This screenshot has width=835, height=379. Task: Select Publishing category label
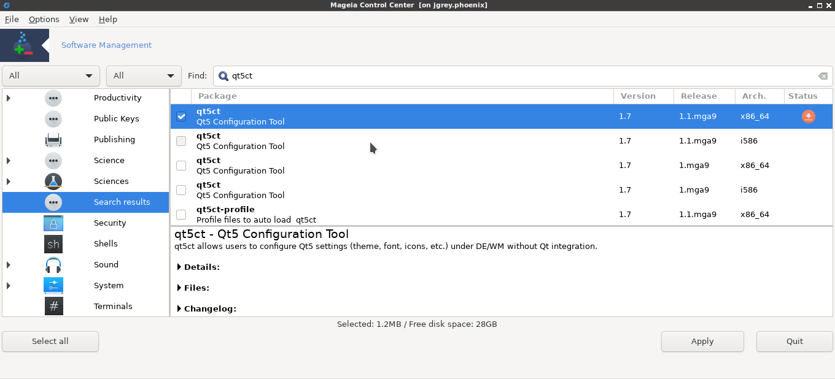(x=115, y=140)
